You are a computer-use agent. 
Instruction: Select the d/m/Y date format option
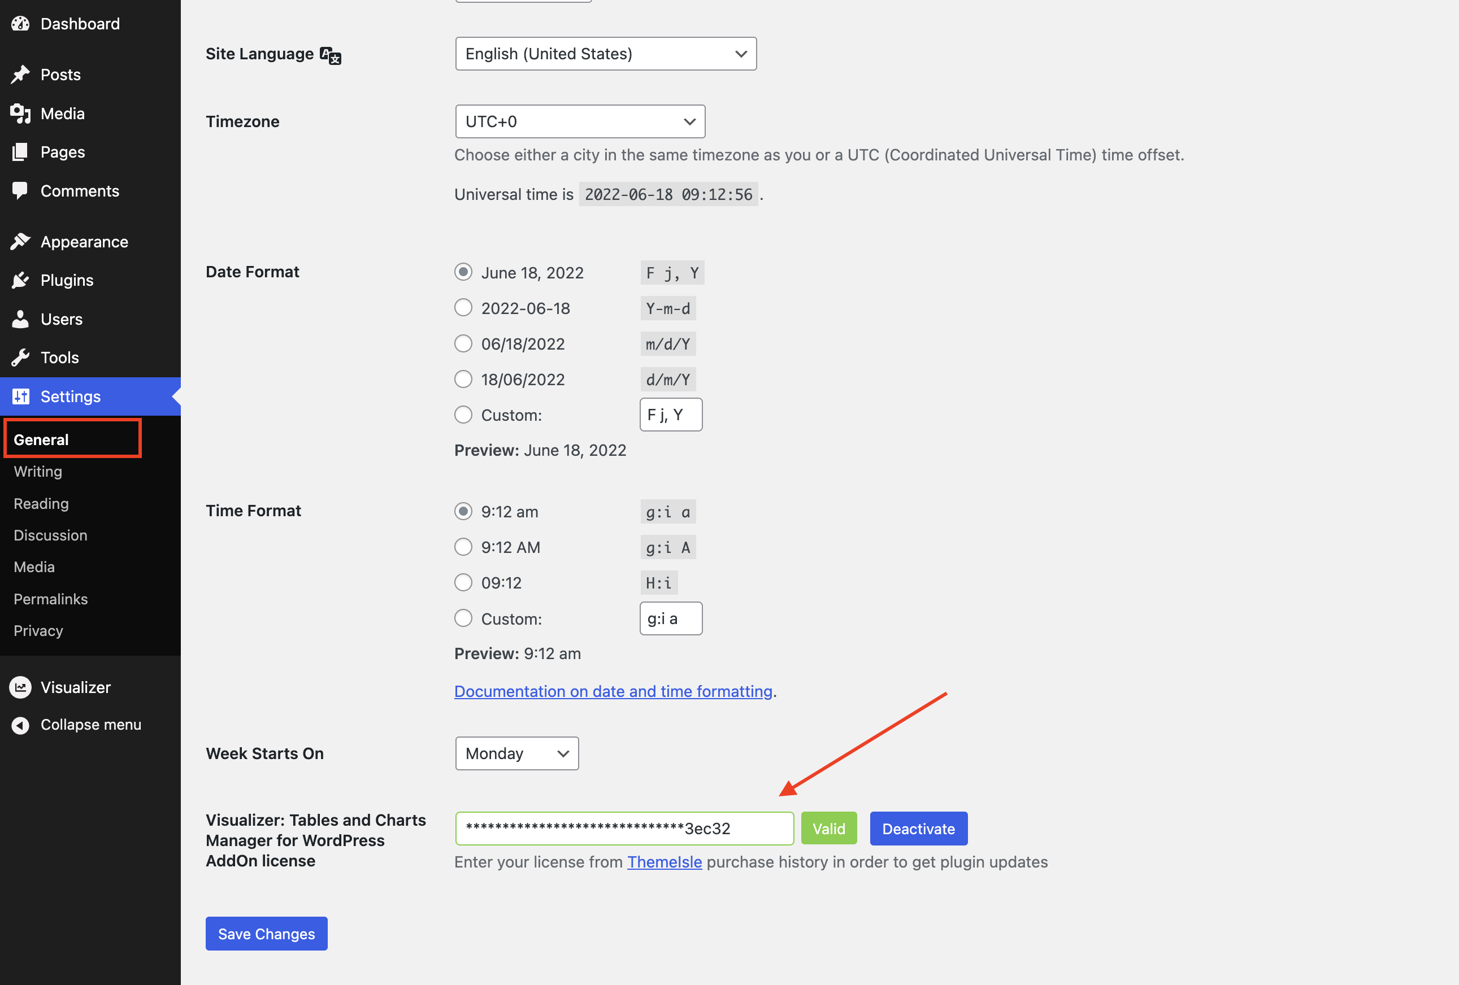tap(463, 379)
